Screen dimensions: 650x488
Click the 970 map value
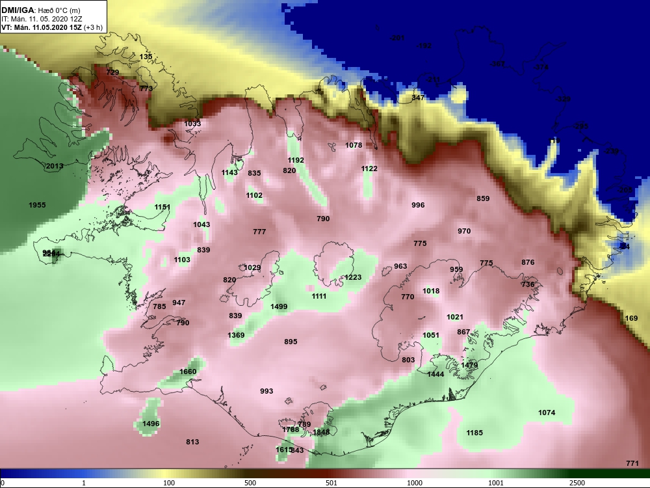coord(464,231)
